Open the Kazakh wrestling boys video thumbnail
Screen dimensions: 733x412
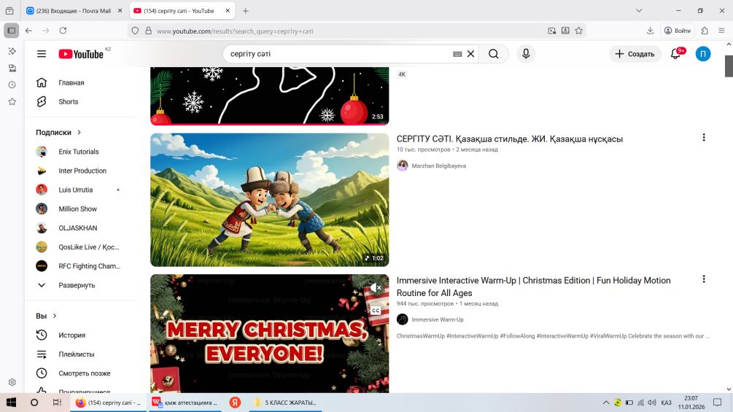pyautogui.click(x=270, y=200)
